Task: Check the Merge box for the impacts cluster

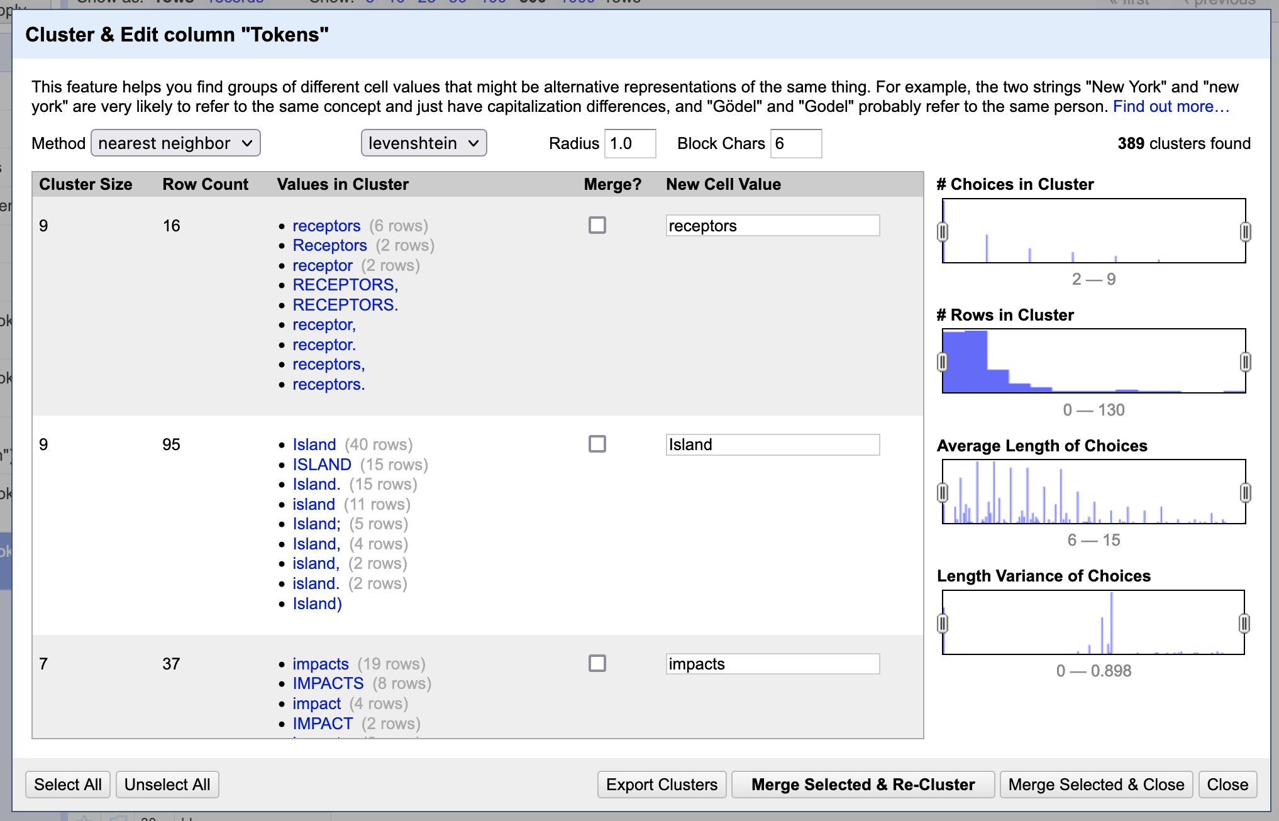Action: (597, 663)
